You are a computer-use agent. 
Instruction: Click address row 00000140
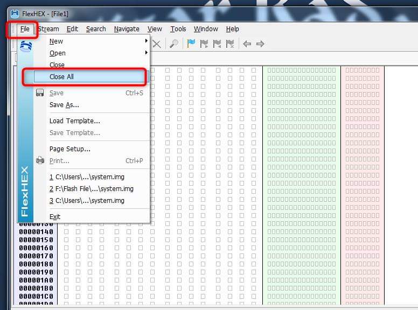click(36, 232)
